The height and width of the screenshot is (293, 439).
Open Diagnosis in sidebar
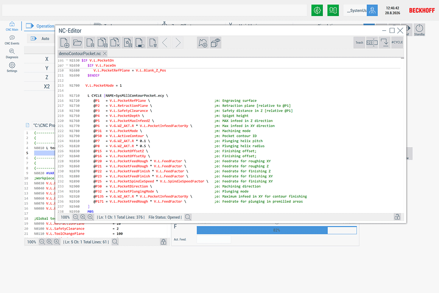point(12,54)
